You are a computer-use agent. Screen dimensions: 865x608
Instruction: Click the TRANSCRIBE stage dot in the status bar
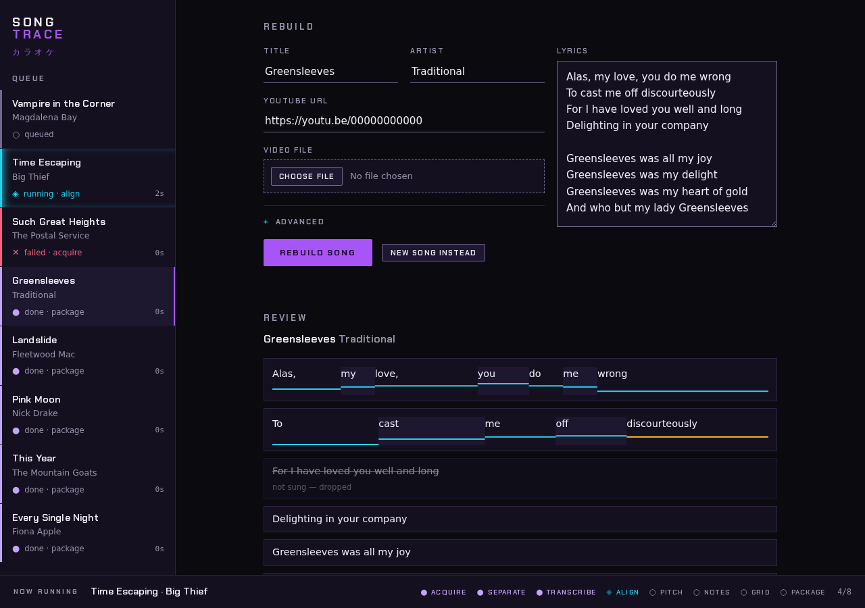[540, 592]
